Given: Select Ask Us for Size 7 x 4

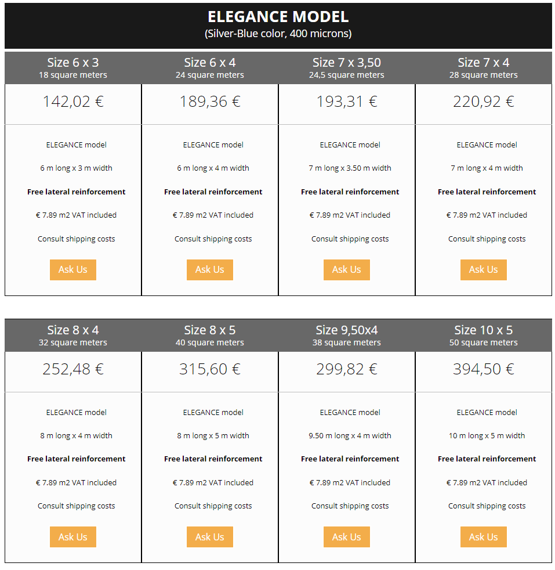Looking at the screenshot, I should click(484, 270).
